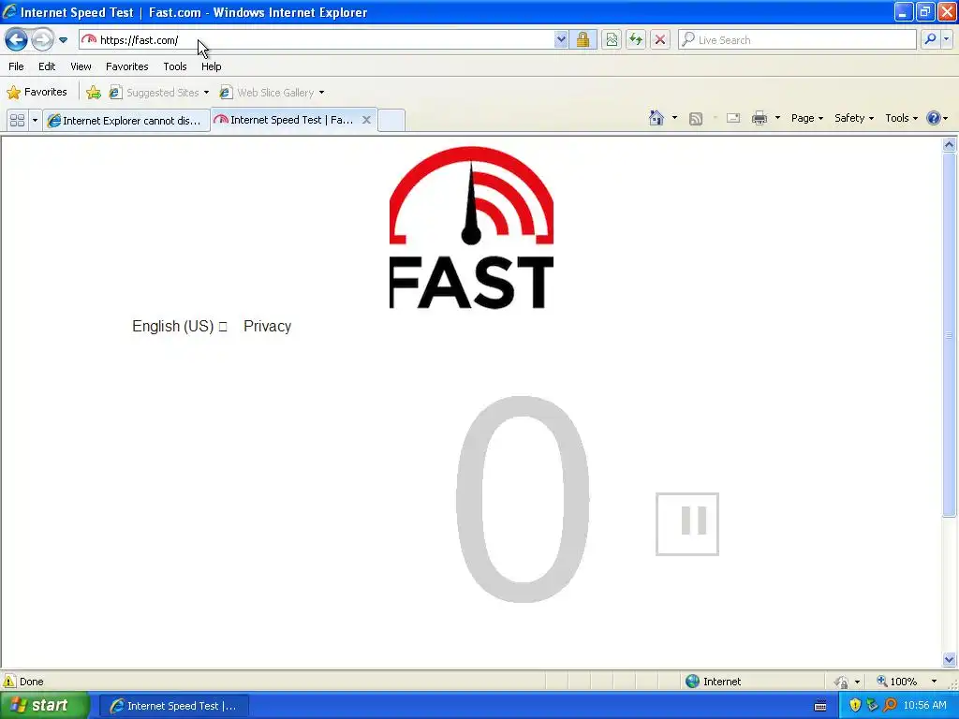Open the Tools menu in the menu bar

point(175,66)
